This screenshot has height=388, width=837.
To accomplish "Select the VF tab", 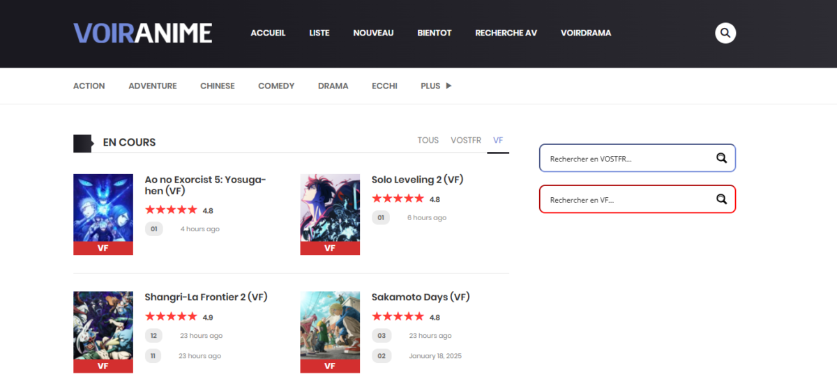I will tap(498, 140).
